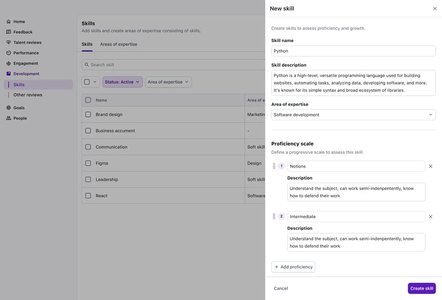442x300 pixels.
Task: Open Home from the sidebar icon
Action: point(9,21)
